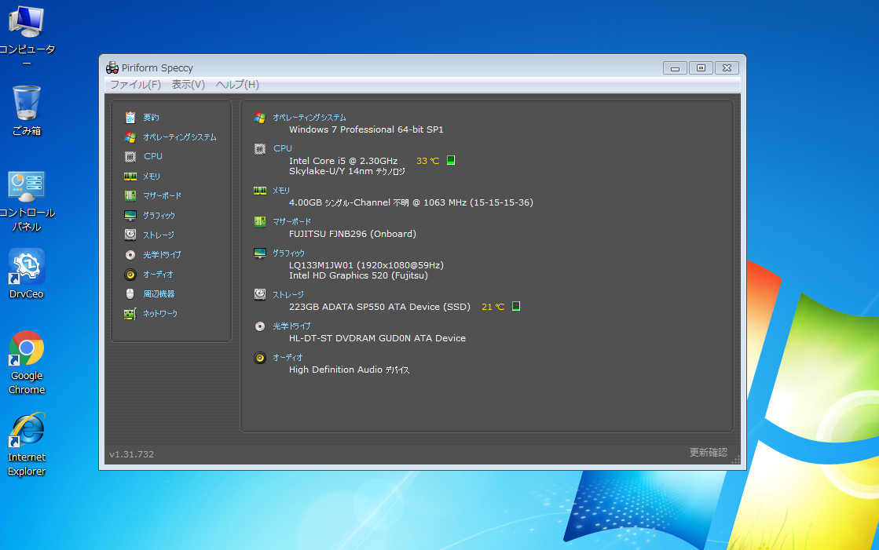Click the green CPU temperature indicator icon
The image size is (879, 550).
[451, 160]
